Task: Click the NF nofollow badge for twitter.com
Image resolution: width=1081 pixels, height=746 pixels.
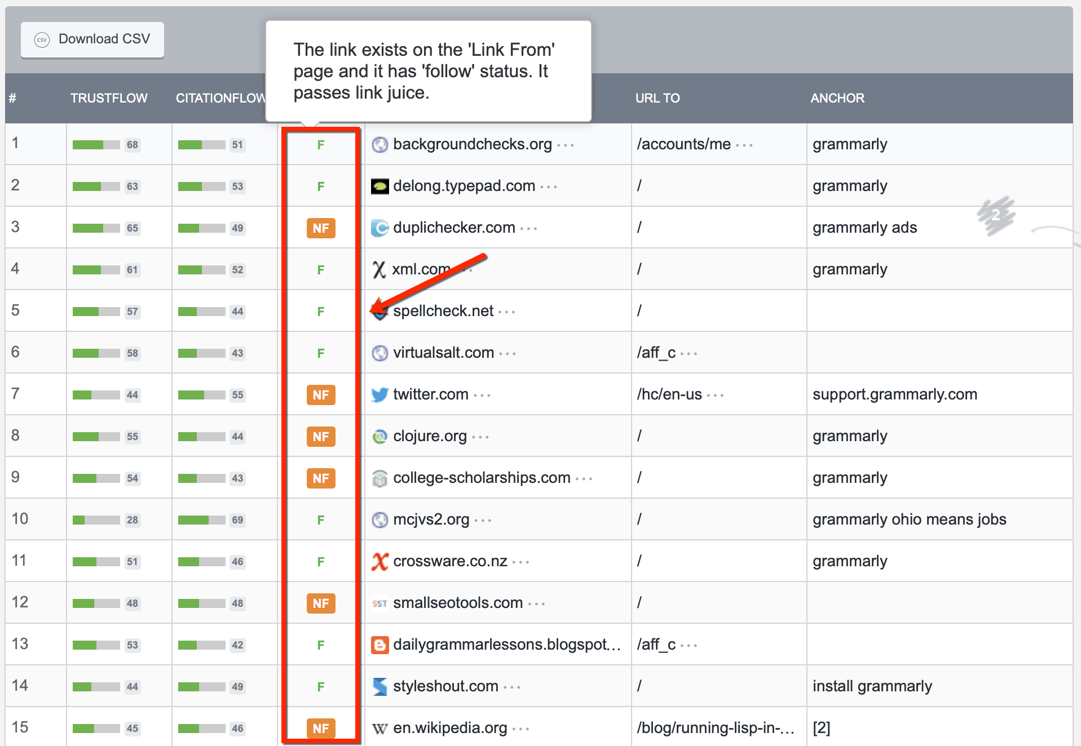Action: coord(321,395)
